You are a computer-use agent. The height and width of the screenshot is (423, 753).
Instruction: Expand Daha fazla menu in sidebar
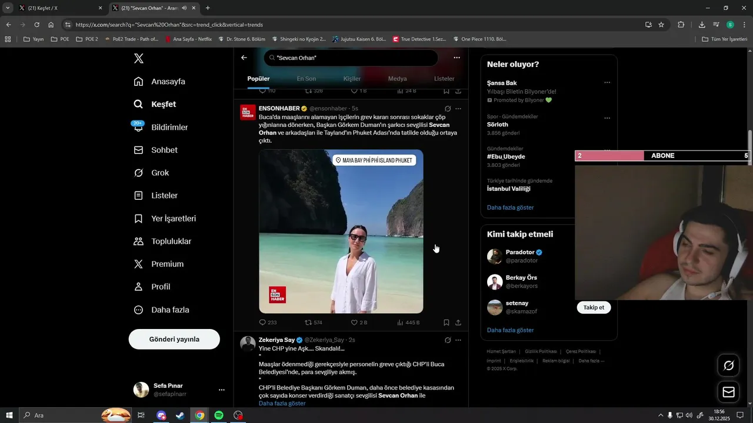point(161,310)
